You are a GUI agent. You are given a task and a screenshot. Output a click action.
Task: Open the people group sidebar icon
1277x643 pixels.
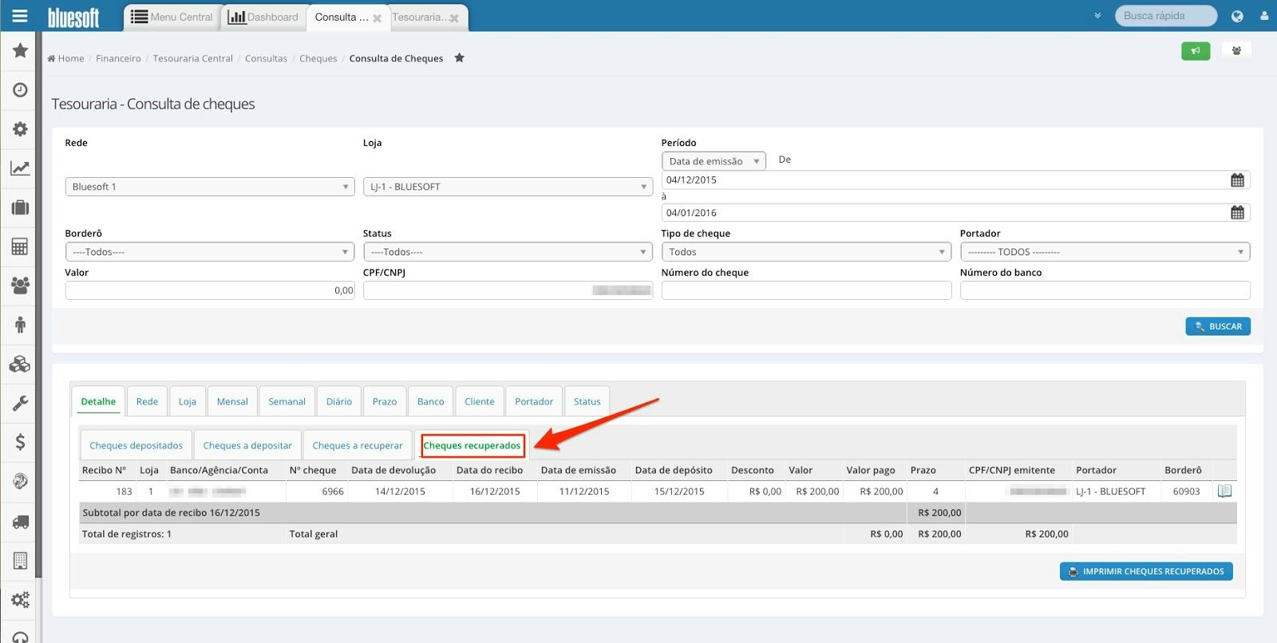tap(20, 285)
